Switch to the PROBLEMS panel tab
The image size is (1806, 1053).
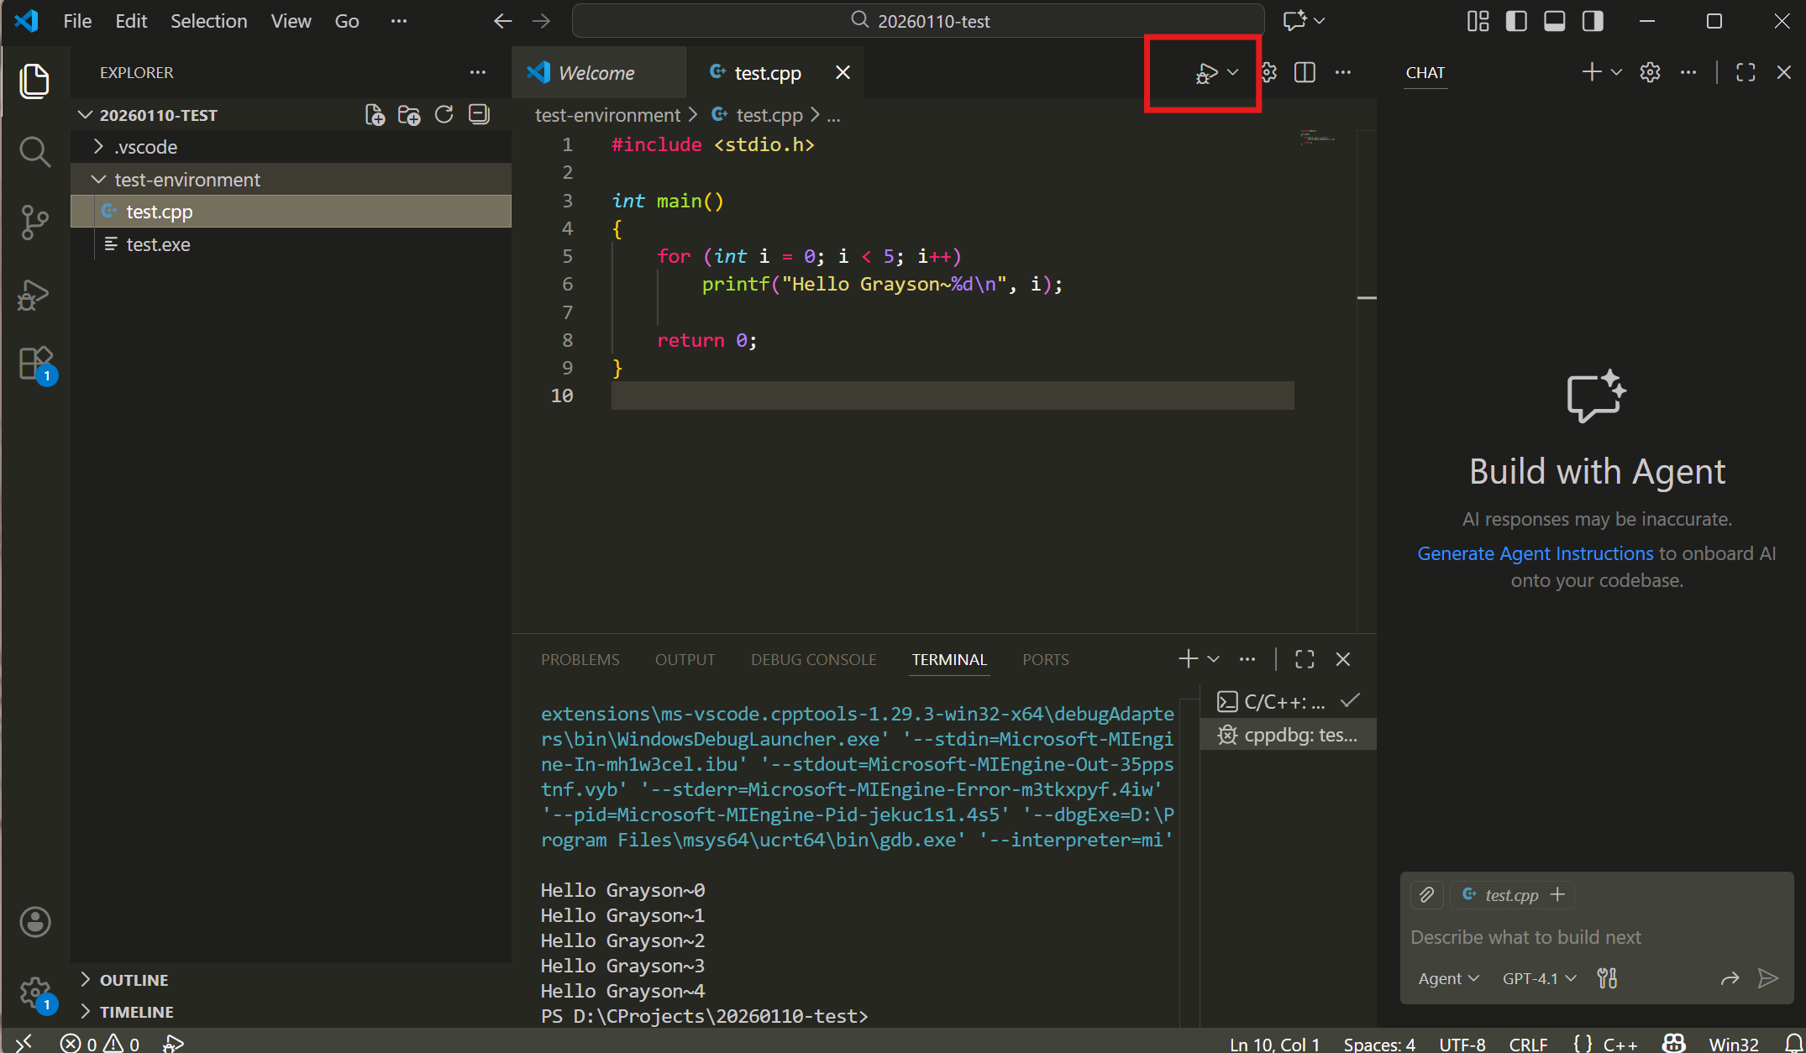(x=580, y=660)
